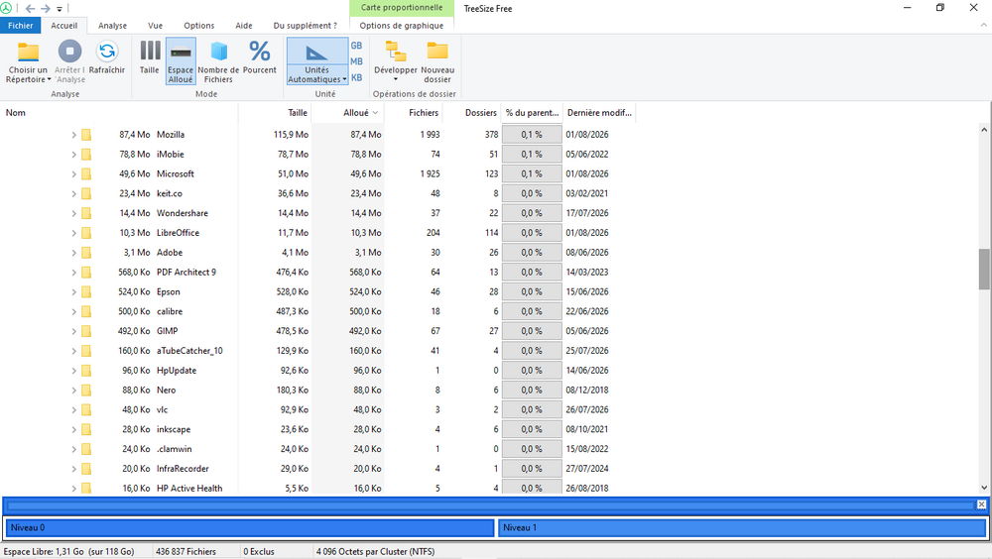Click the back navigation arrow
Viewport: 992px width, 559px height.
point(30,9)
